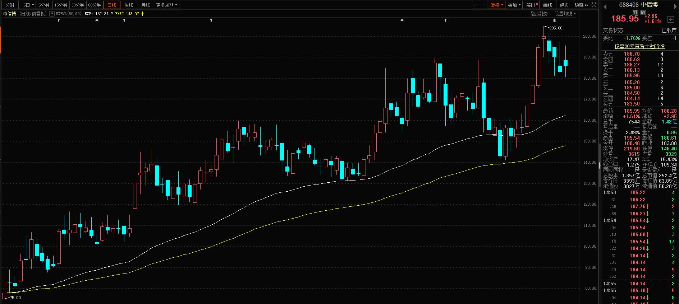Select the 买五 183.50 bid row

(640, 104)
